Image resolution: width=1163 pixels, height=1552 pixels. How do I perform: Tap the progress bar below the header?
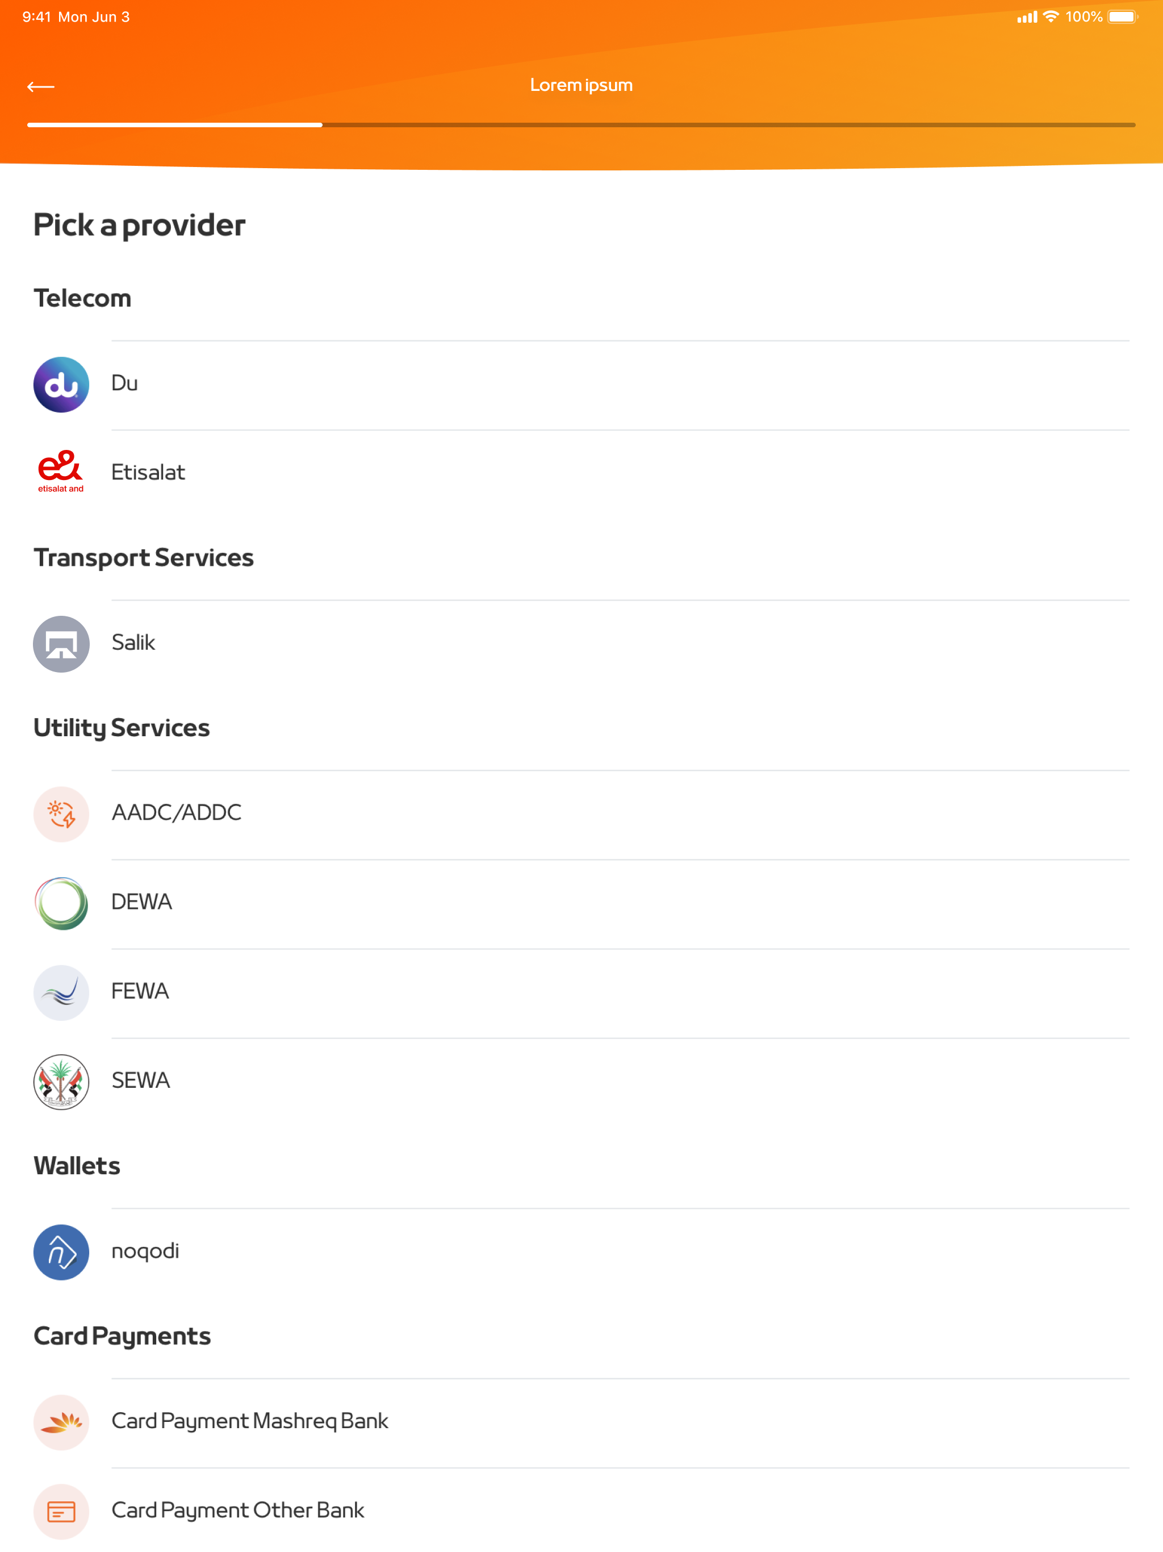coord(581,124)
